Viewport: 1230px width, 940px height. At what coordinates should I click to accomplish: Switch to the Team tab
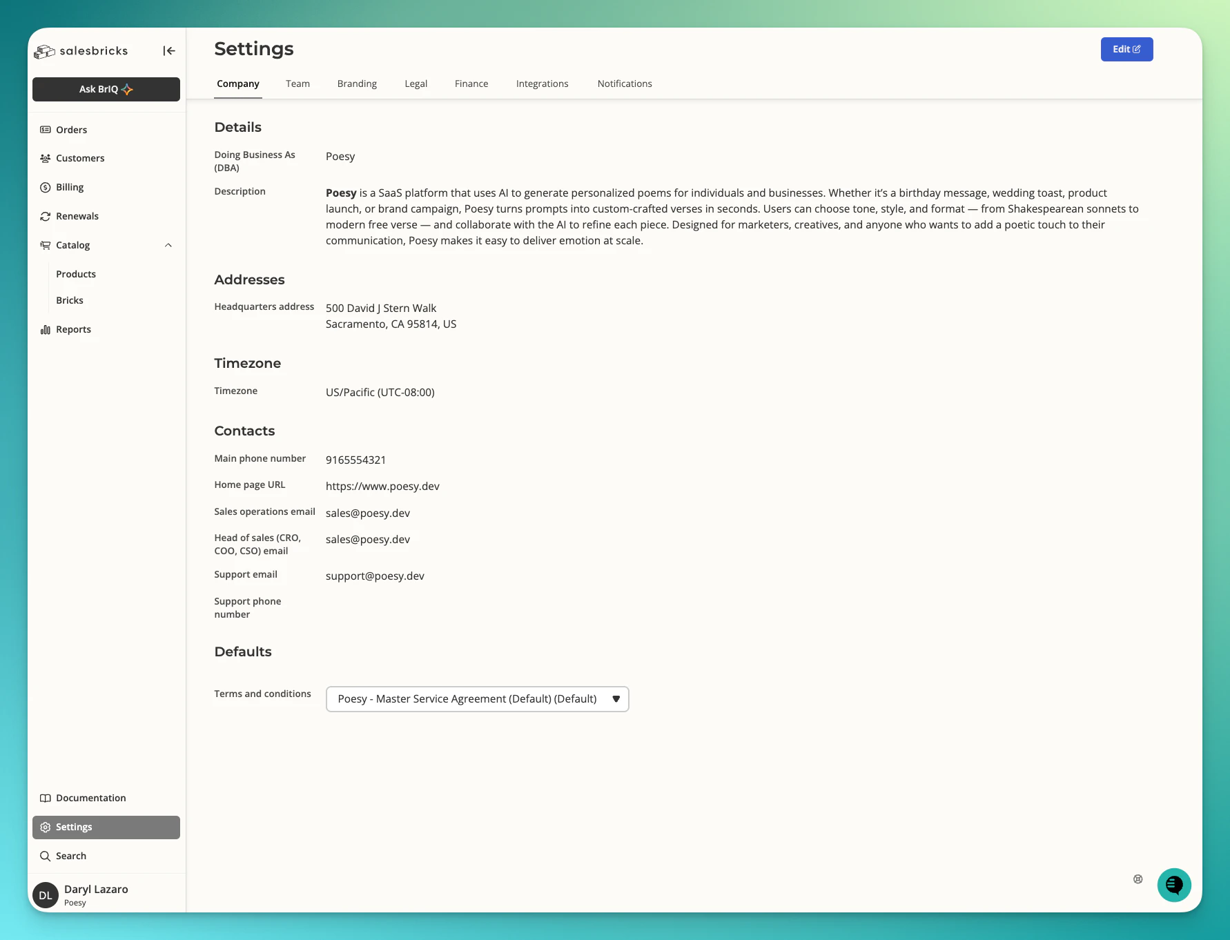coord(298,84)
